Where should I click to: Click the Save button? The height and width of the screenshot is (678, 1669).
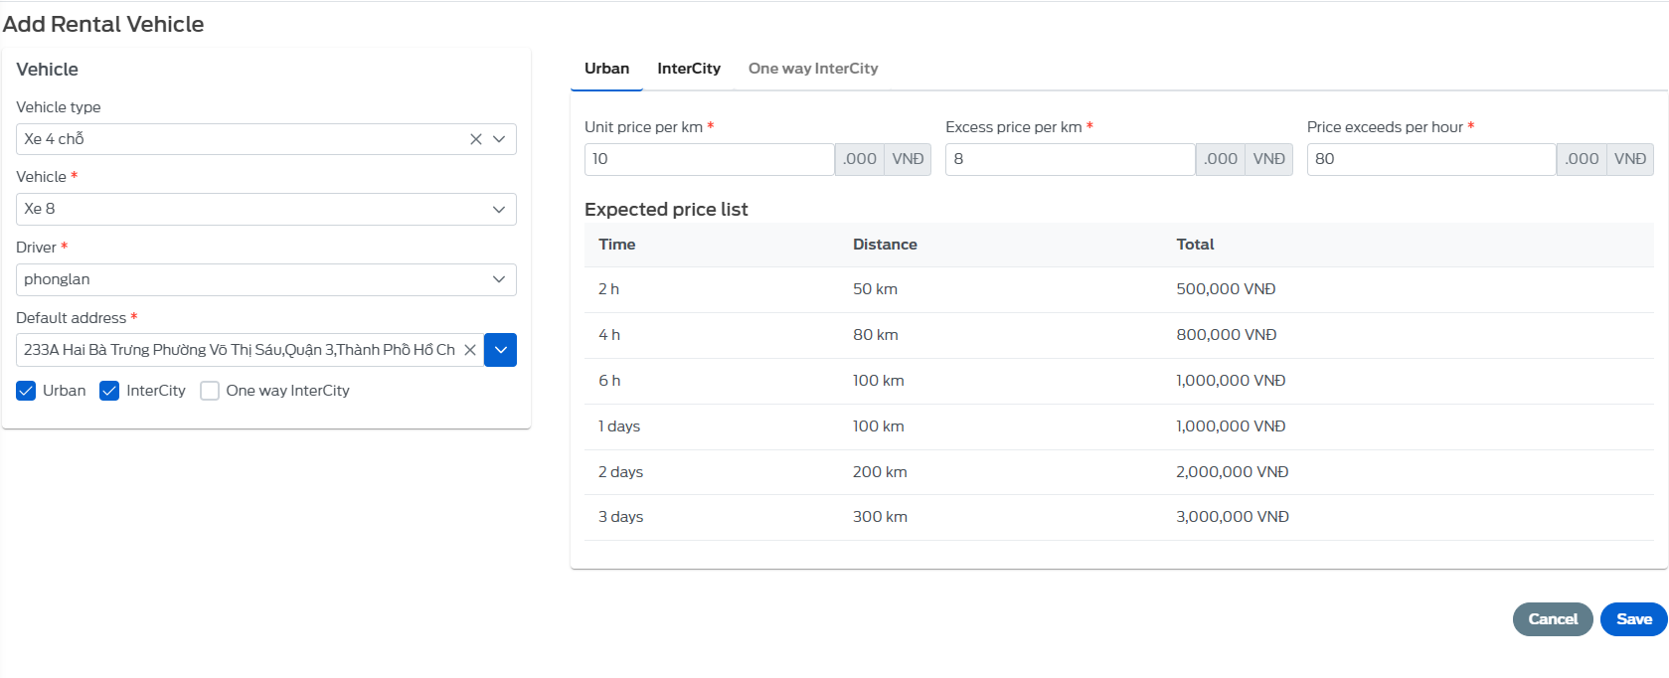[1633, 619]
